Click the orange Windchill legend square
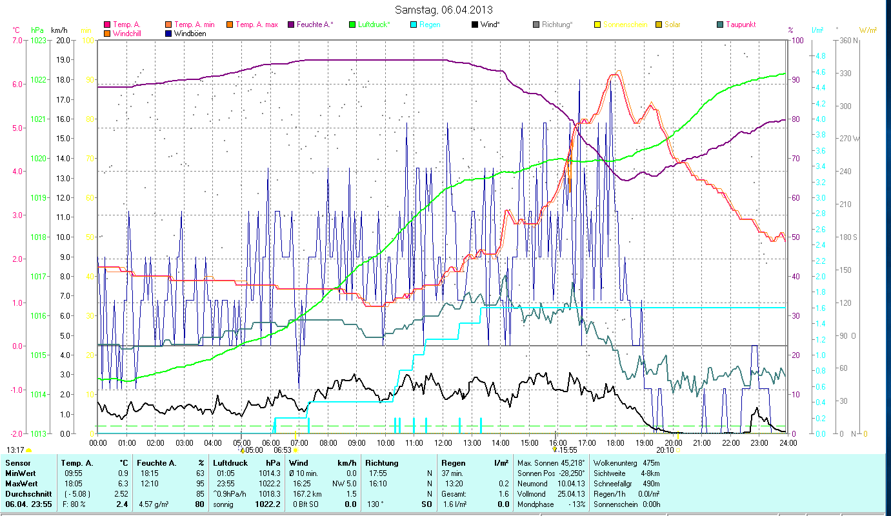Viewport: 891px width, 516px height. click(106, 34)
